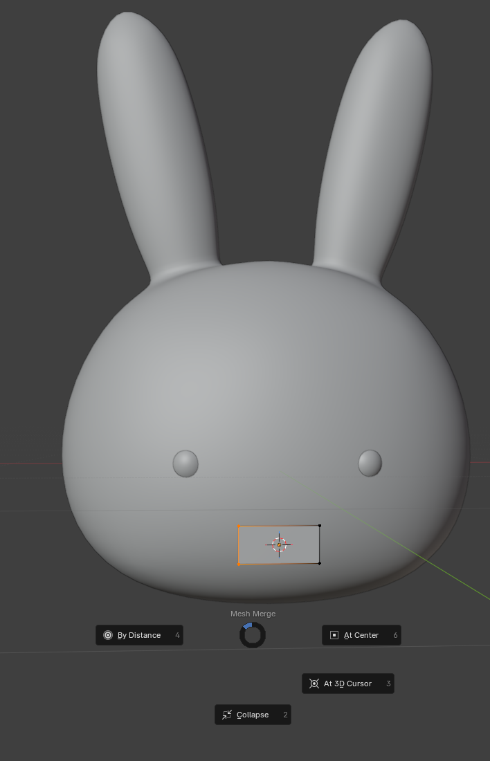Click the 3D cursor on the bunny's mouth
The image size is (490, 761).
coord(279,544)
